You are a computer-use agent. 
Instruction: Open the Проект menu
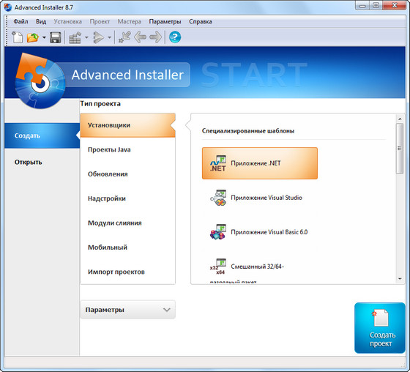[100, 21]
